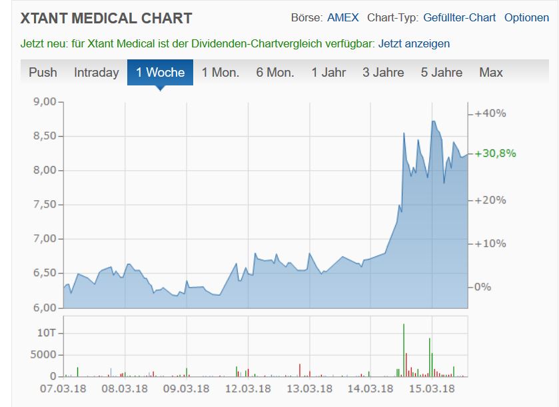Screen dimensions: 559x407
Task: Open the chart Optionen menu
Action: [x=526, y=17]
